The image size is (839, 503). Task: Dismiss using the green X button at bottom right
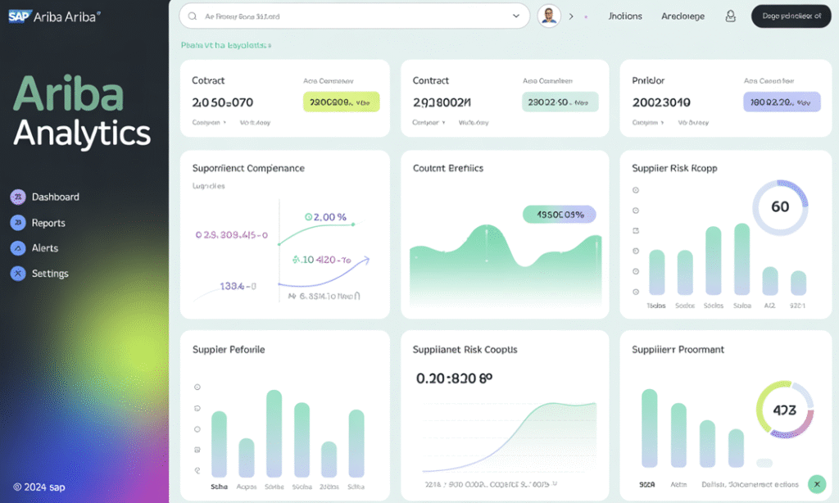coord(817,483)
